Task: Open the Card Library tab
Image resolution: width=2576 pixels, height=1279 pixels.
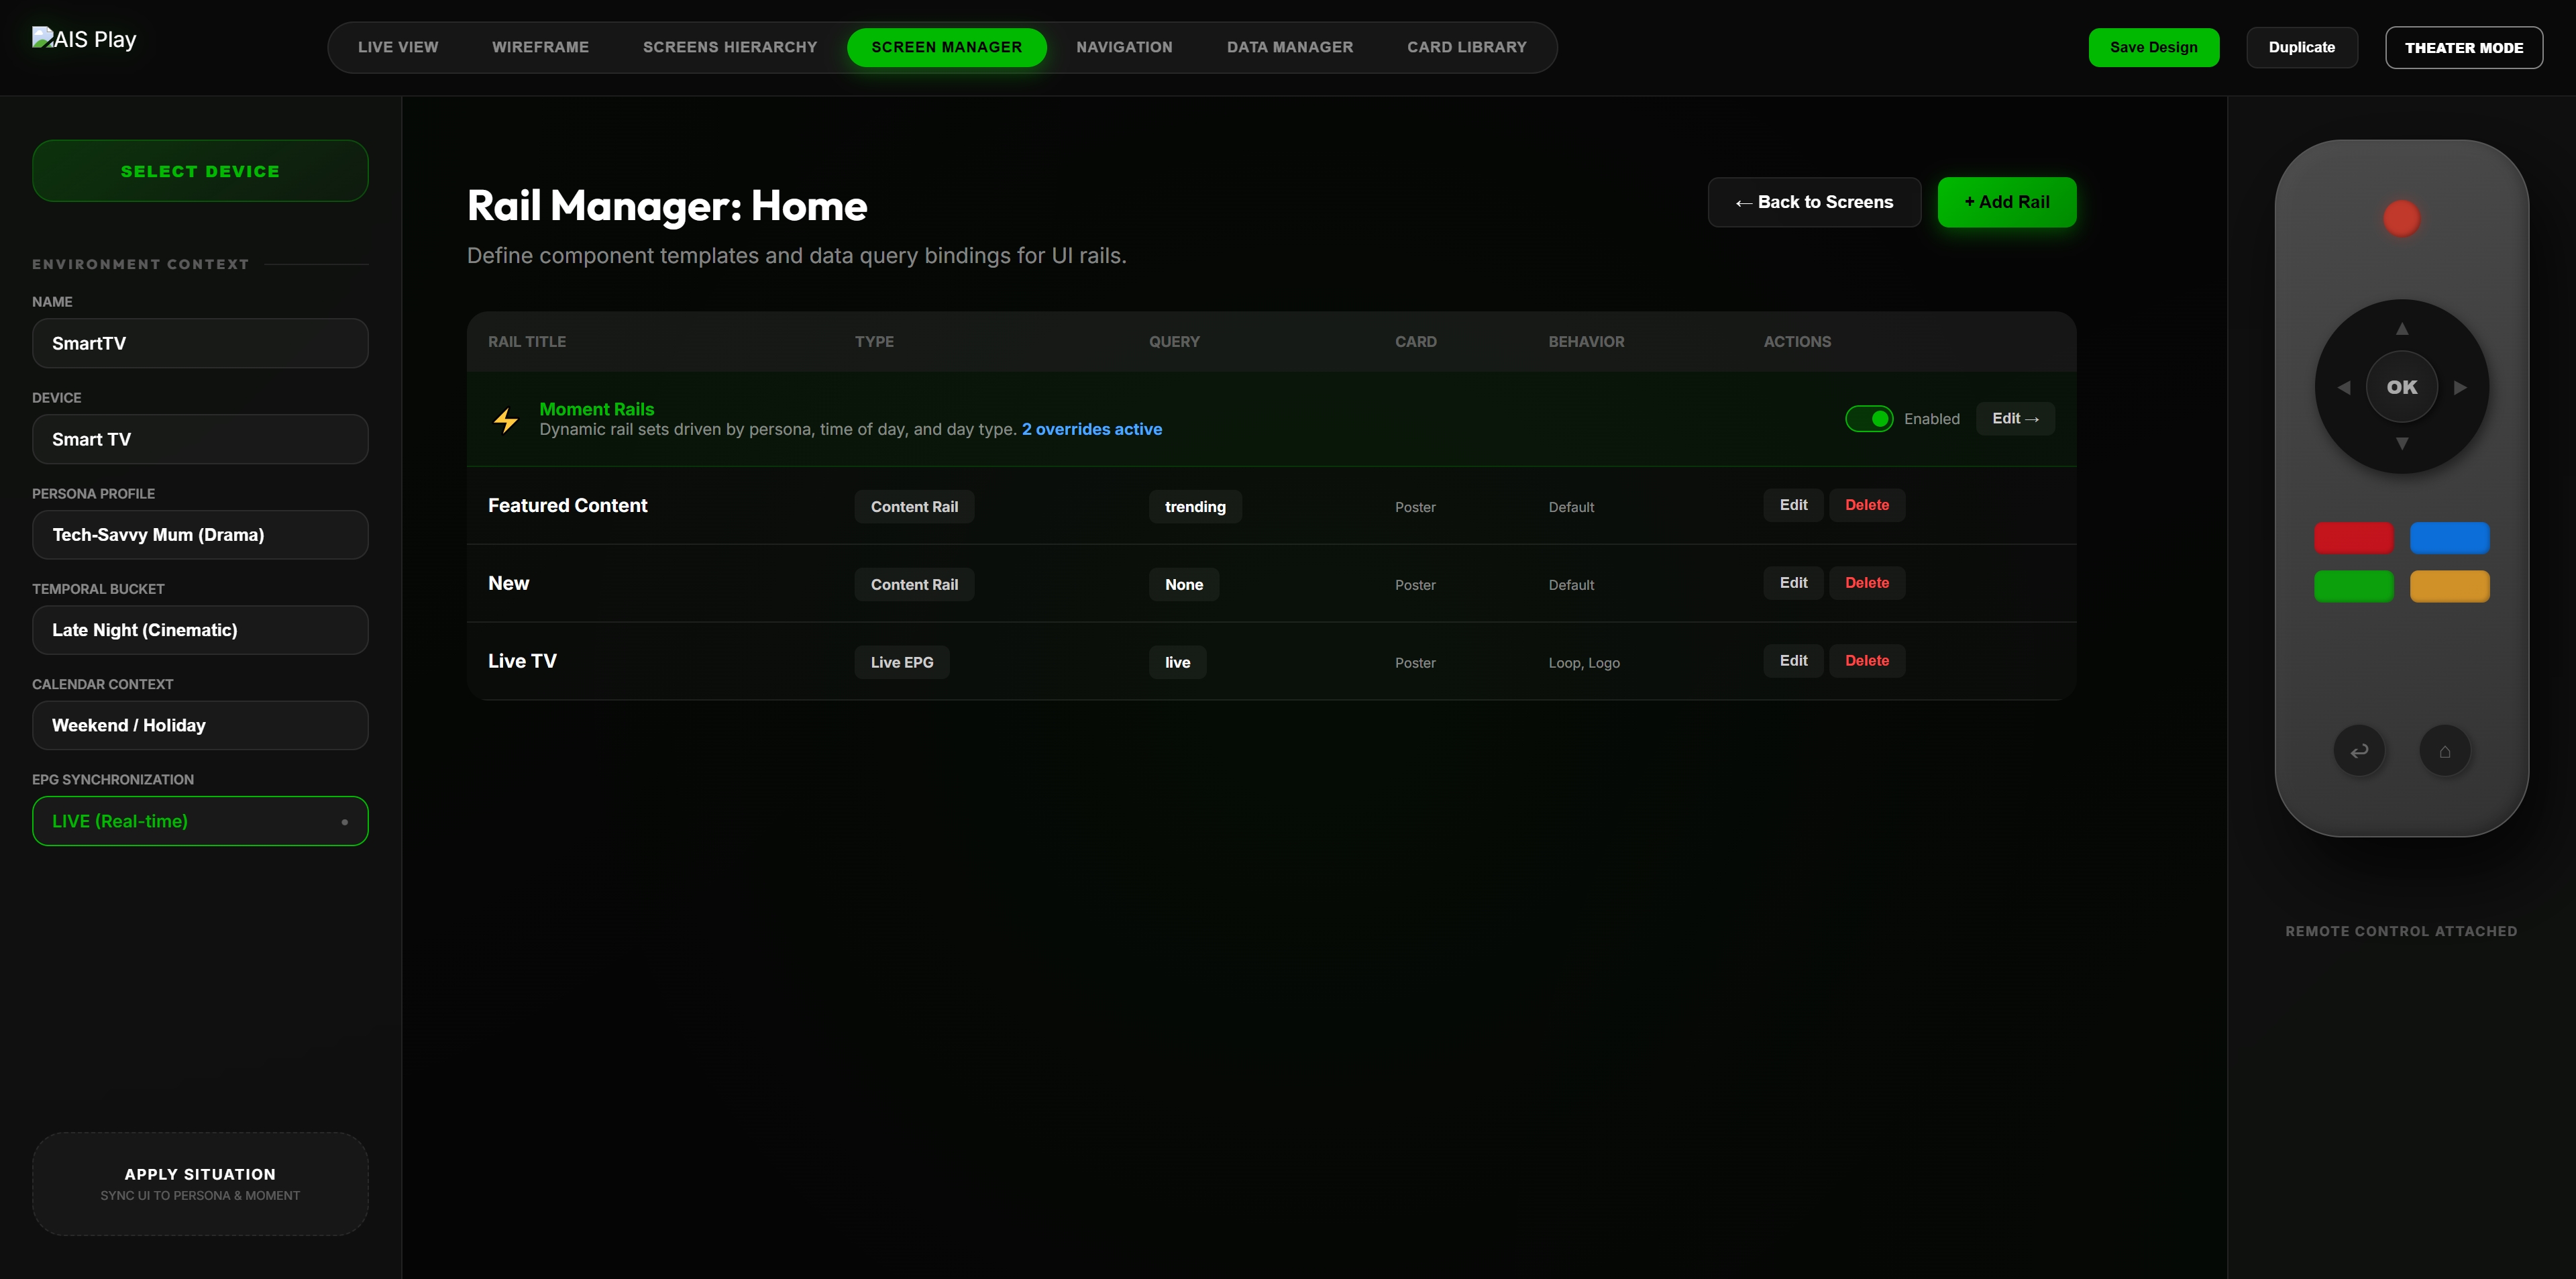Action: (1466, 47)
